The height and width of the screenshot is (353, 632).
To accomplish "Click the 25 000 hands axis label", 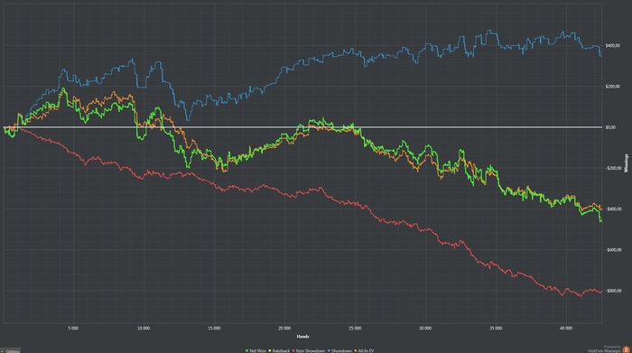I will [x=355, y=329].
